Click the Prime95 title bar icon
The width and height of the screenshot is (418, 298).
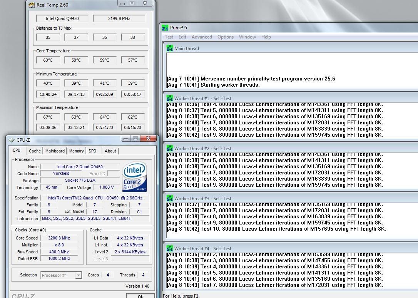point(165,27)
